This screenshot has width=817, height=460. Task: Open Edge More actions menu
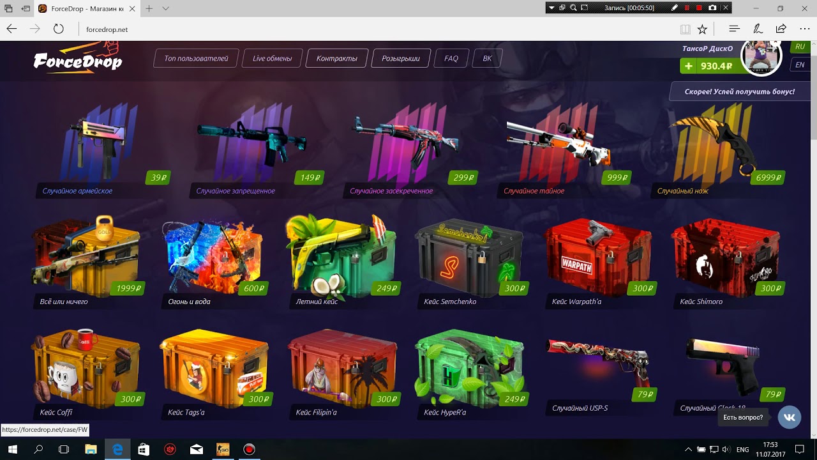coord(804,29)
